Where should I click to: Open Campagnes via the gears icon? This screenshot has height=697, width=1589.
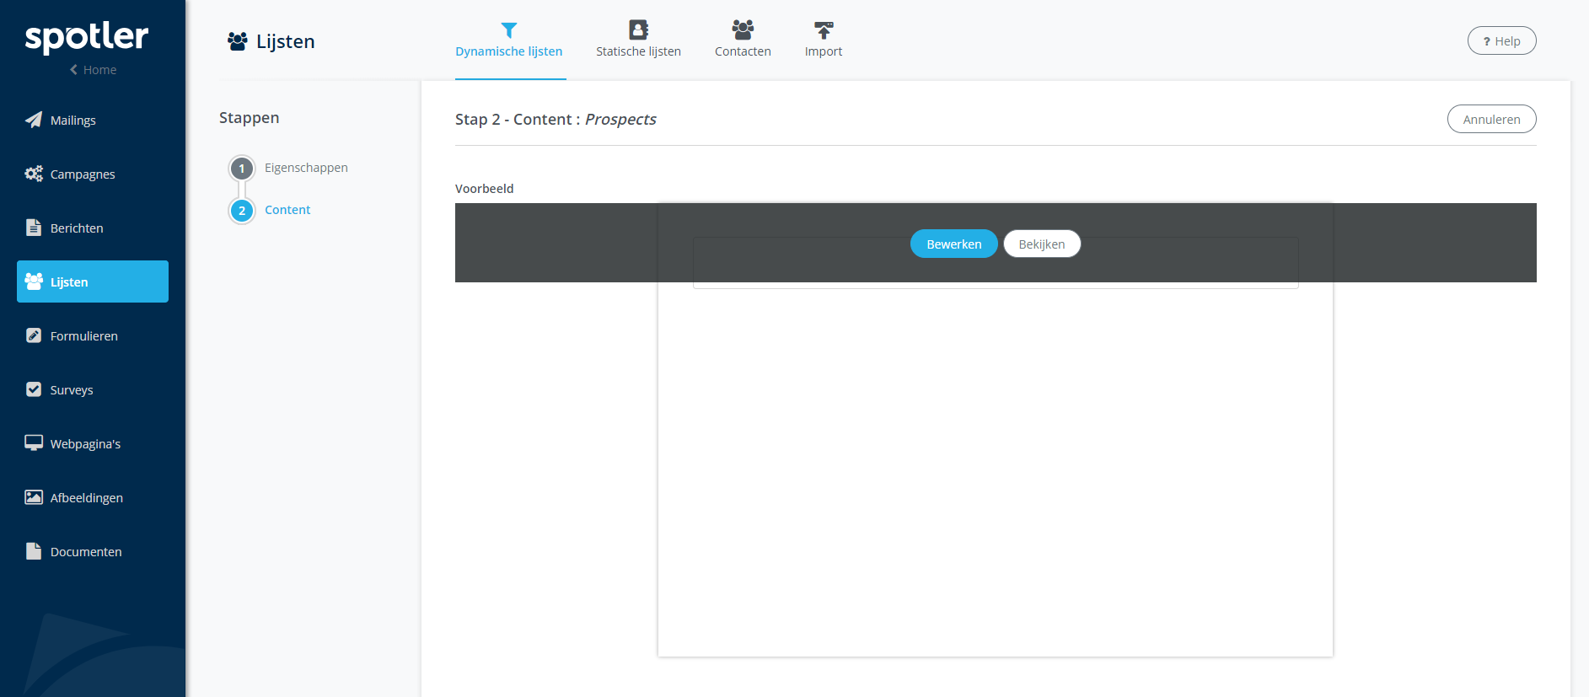[x=34, y=174]
